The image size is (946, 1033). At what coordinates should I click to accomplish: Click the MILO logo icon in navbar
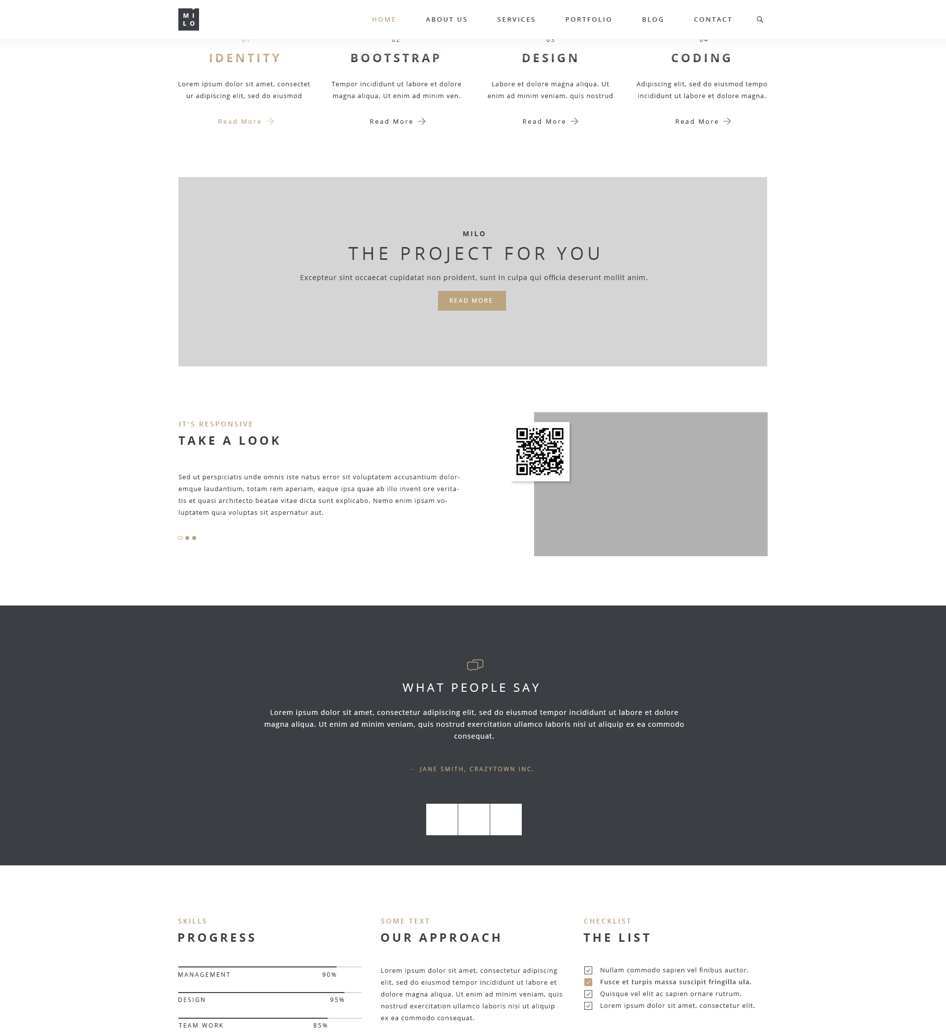(189, 19)
